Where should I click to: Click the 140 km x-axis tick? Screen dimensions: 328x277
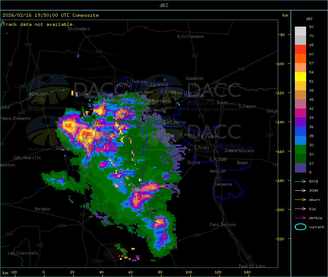click(247, 272)
